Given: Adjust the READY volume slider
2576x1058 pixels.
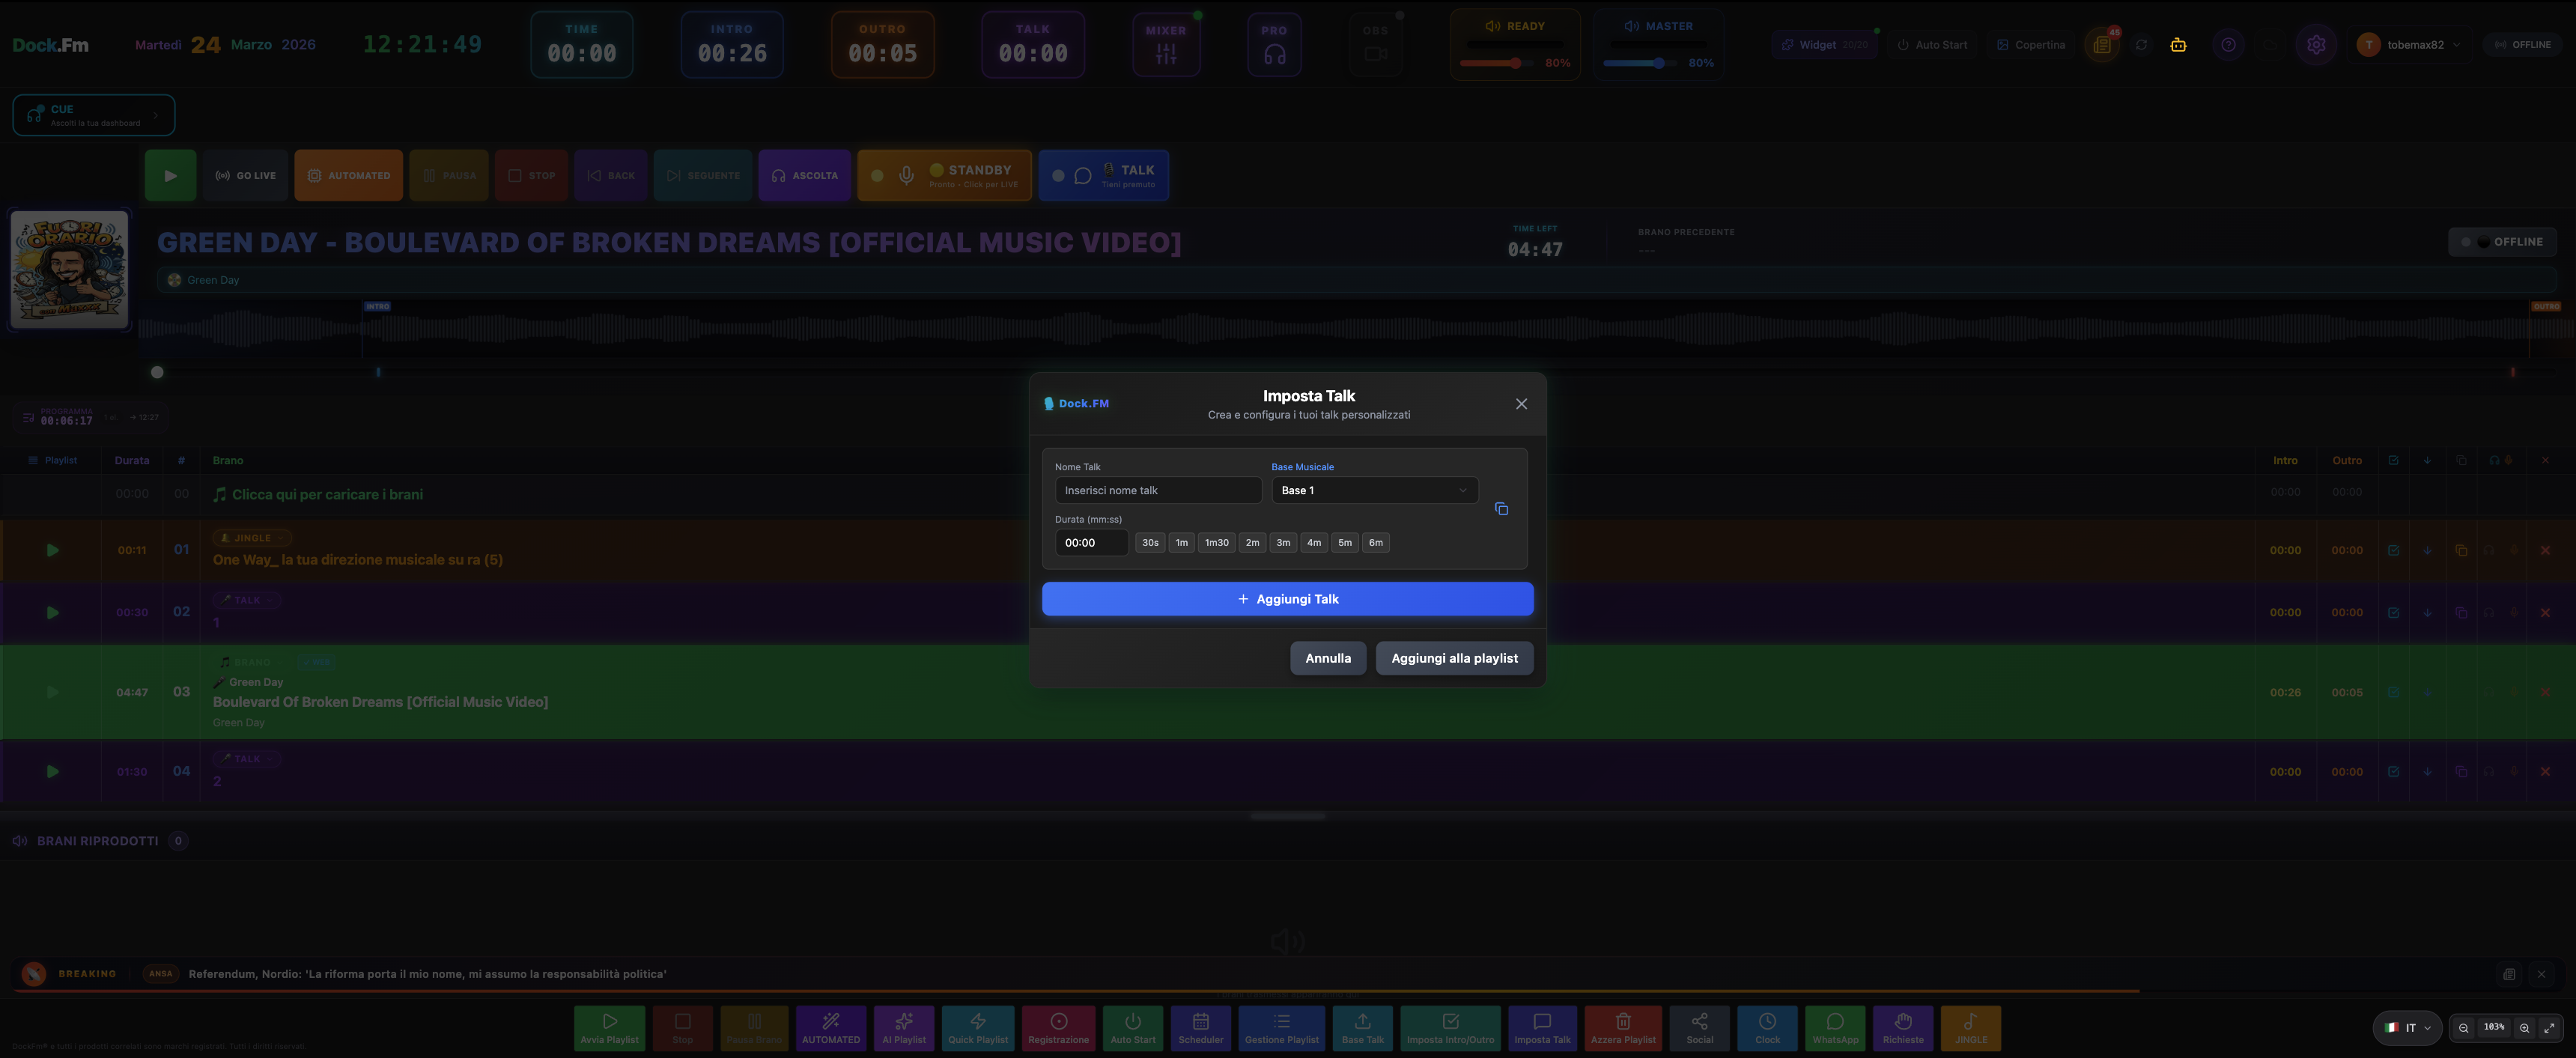Looking at the screenshot, I should tap(1497, 63).
